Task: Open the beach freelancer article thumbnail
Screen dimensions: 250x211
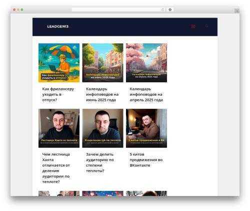Action: [59, 63]
